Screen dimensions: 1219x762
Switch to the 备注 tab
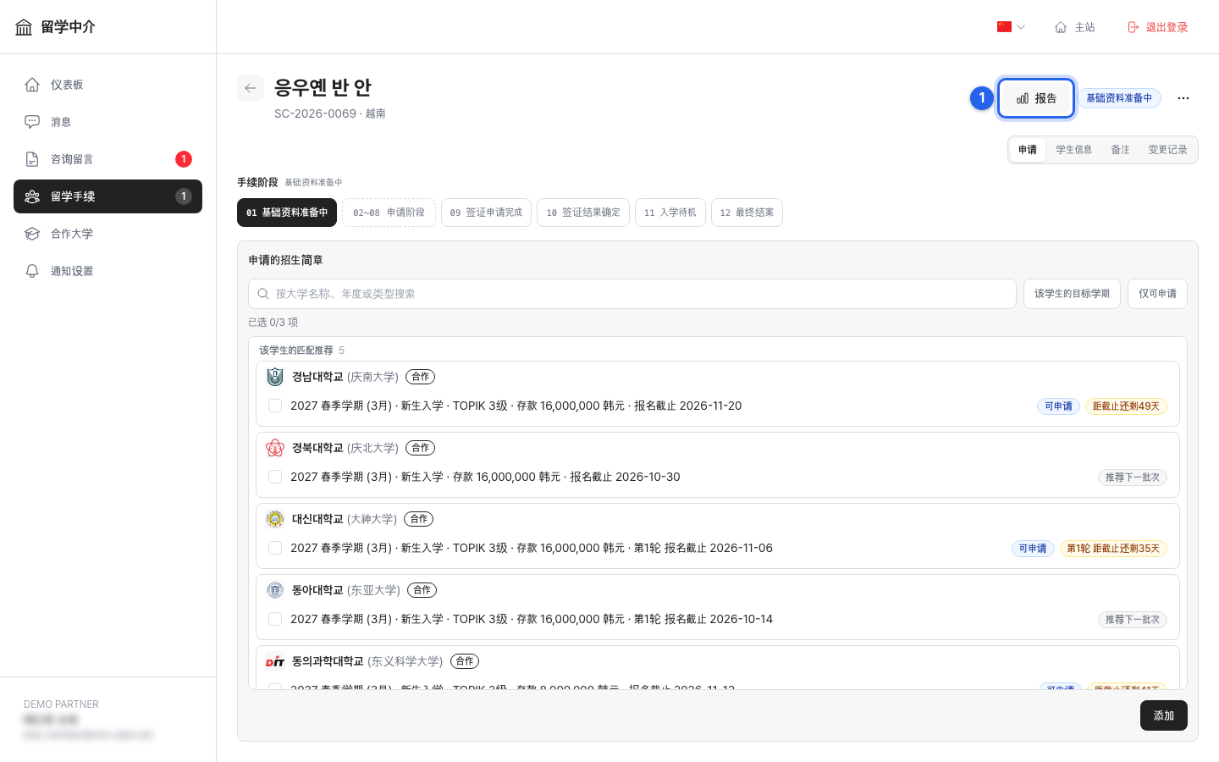pyautogui.click(x=1120, y=150)
